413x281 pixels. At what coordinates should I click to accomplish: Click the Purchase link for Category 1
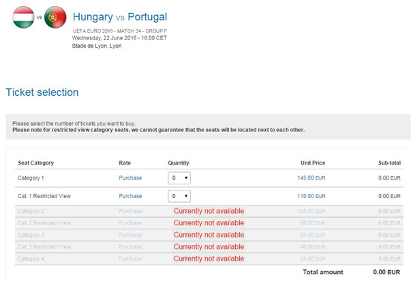pos(130,178)
